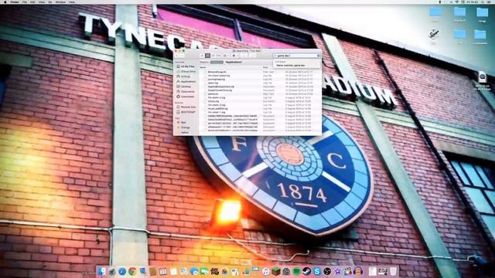Click the Wi-Fi status icon
Screen dimensions: 495x278
click(456, 2)
